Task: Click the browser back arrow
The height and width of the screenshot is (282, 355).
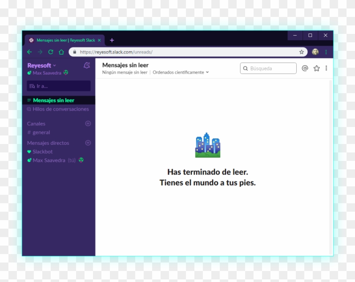Action: click(29, 52)
